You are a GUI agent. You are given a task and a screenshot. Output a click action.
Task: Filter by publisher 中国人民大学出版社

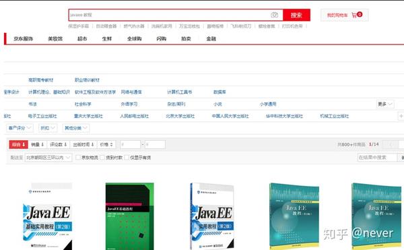click(x=230, y=116)
